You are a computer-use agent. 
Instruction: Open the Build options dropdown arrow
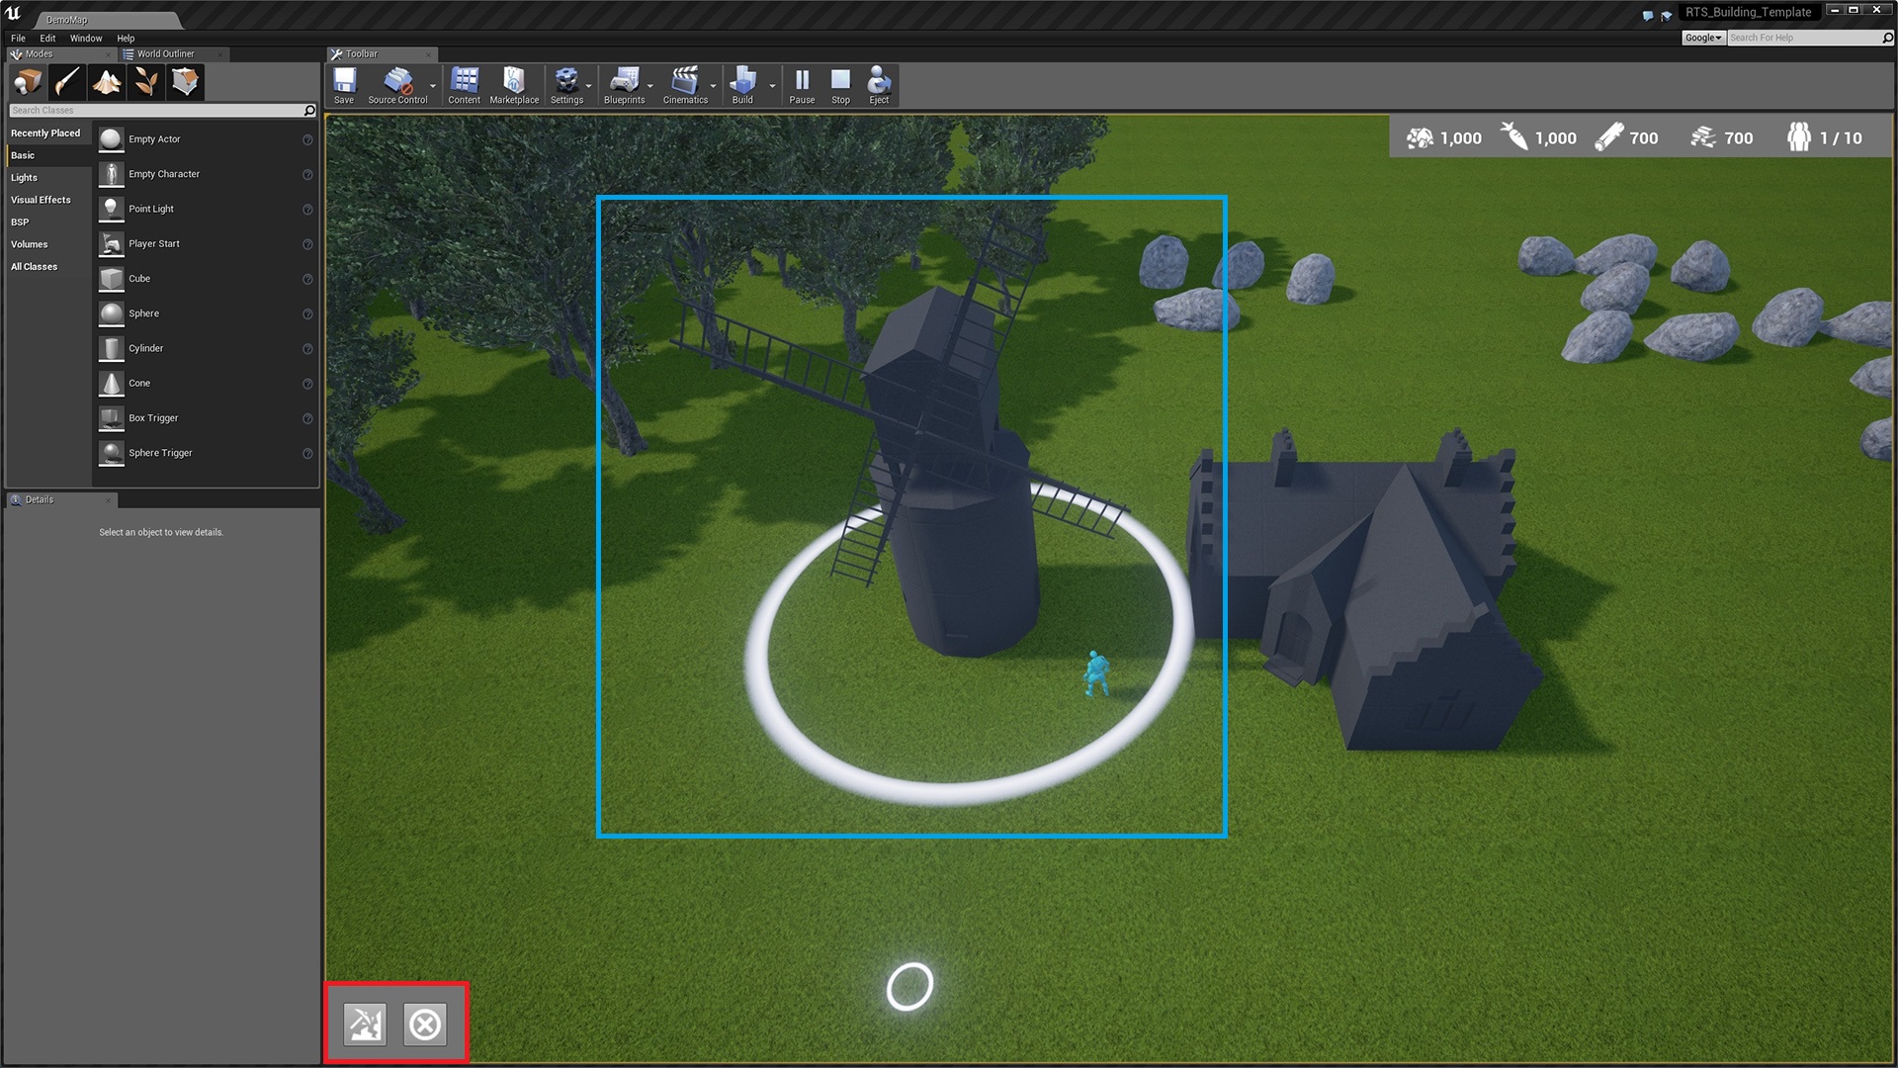tap(772, 86)
